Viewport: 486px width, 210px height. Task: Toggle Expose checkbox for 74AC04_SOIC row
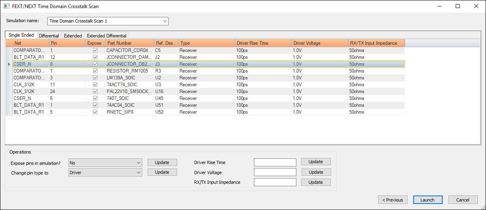point(95,105)
